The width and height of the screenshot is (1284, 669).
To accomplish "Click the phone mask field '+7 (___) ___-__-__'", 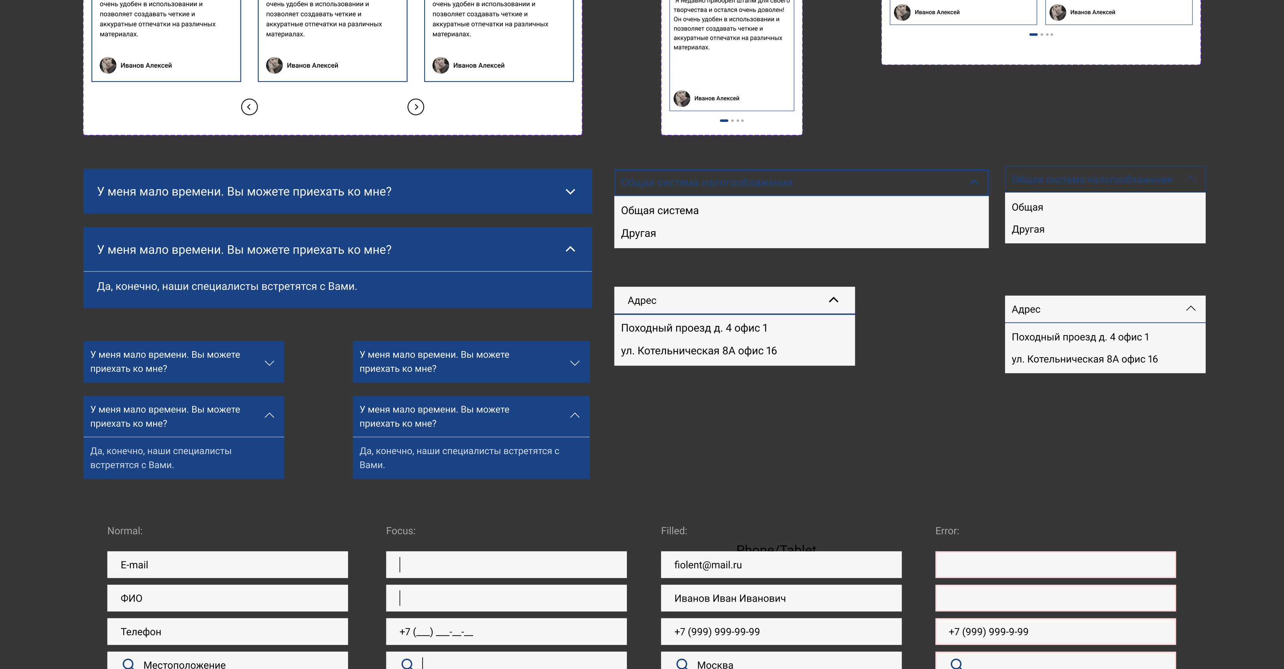I will 506,631.
